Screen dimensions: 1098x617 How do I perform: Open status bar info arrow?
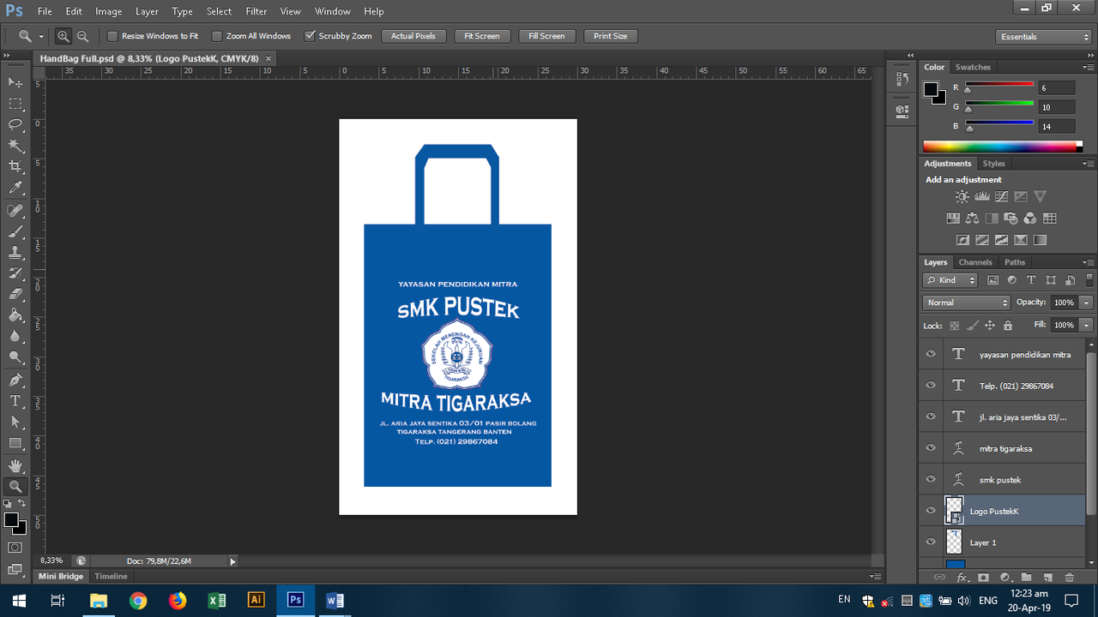pos(232,561)
